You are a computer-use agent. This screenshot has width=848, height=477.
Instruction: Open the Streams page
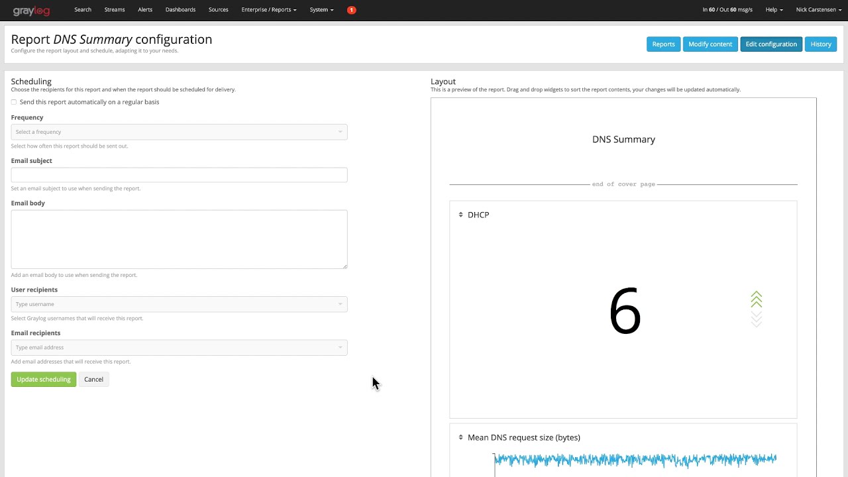point(115,10)
